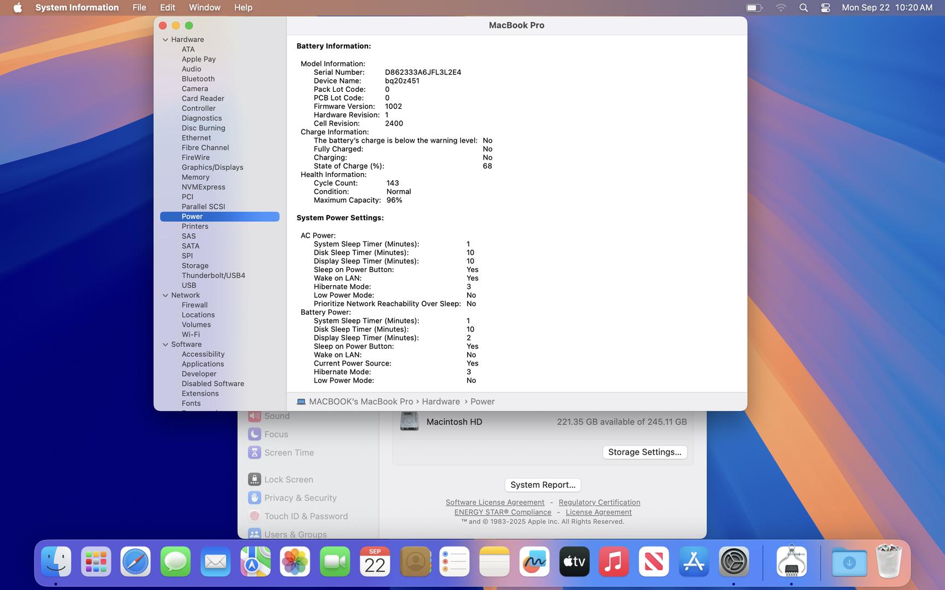This screenshot has width=945, height=590.
Task: Collapse the Hardware section
Action: pos(165,39)
